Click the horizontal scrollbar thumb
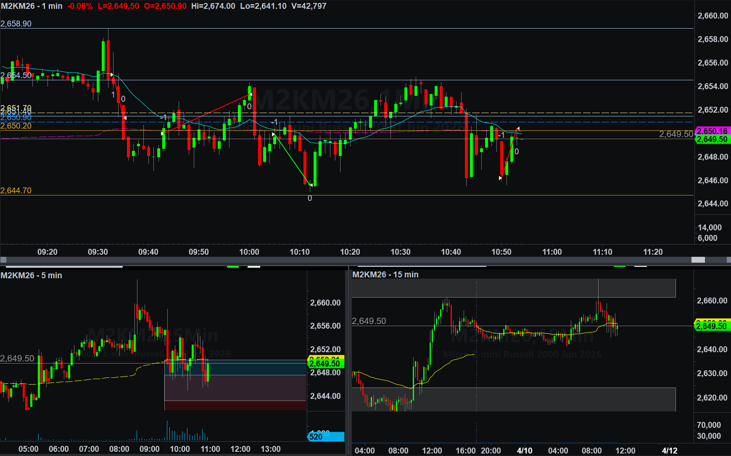731x456 pixels. pos(698,260)
